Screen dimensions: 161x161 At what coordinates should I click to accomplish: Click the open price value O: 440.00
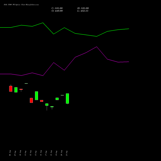coord(57,11)
